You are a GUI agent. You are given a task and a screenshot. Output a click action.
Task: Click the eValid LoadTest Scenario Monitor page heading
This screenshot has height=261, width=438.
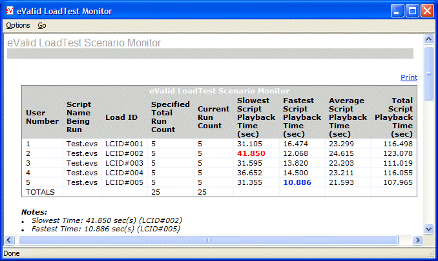(x=84, y=43)
